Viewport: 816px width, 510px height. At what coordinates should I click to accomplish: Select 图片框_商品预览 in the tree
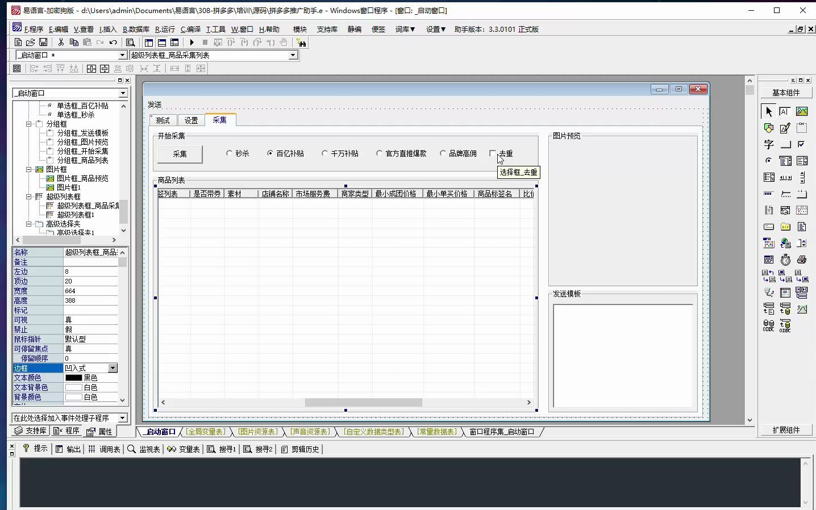coord(82,178)
